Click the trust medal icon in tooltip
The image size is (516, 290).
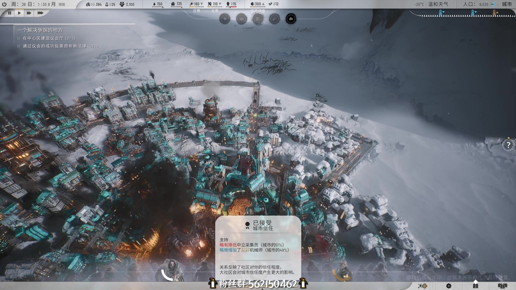click(247, 226)
